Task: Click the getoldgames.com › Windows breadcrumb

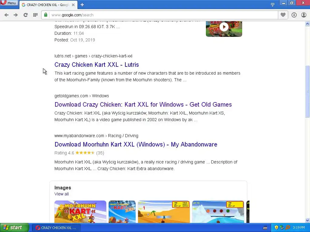Action: pyautogui.click(x=82, y=96)
